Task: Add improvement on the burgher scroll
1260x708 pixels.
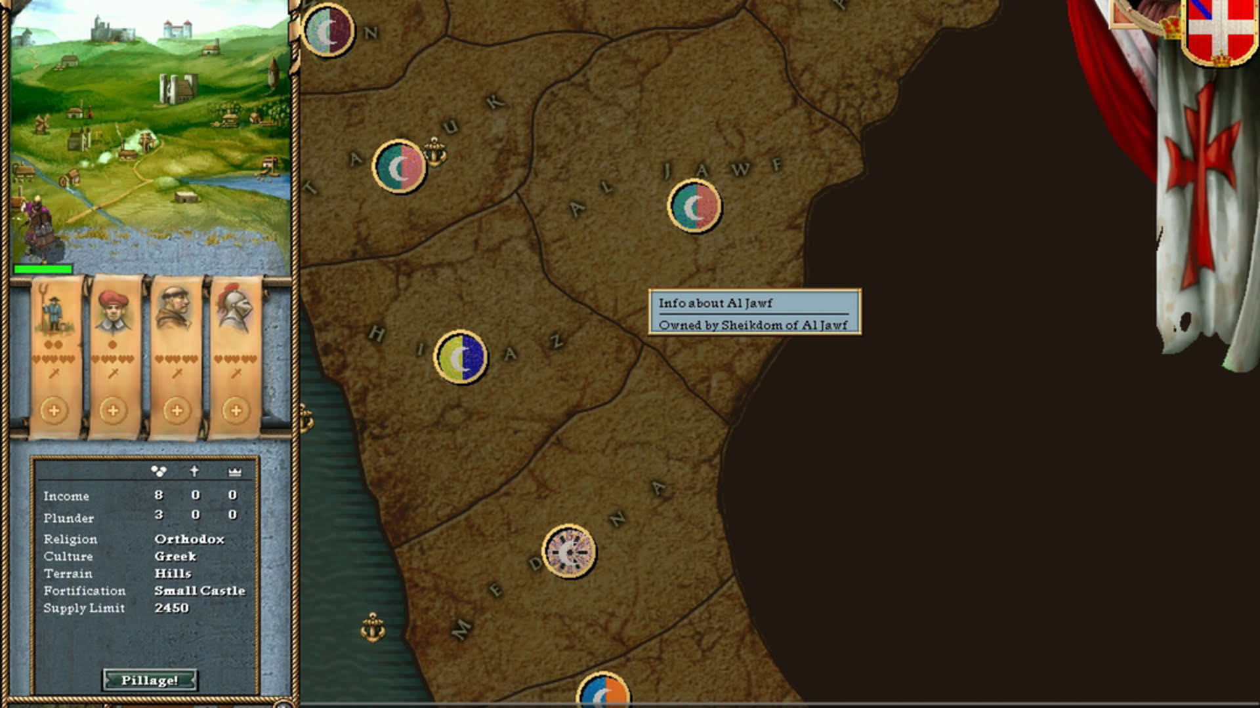Action: click(113, 410)
